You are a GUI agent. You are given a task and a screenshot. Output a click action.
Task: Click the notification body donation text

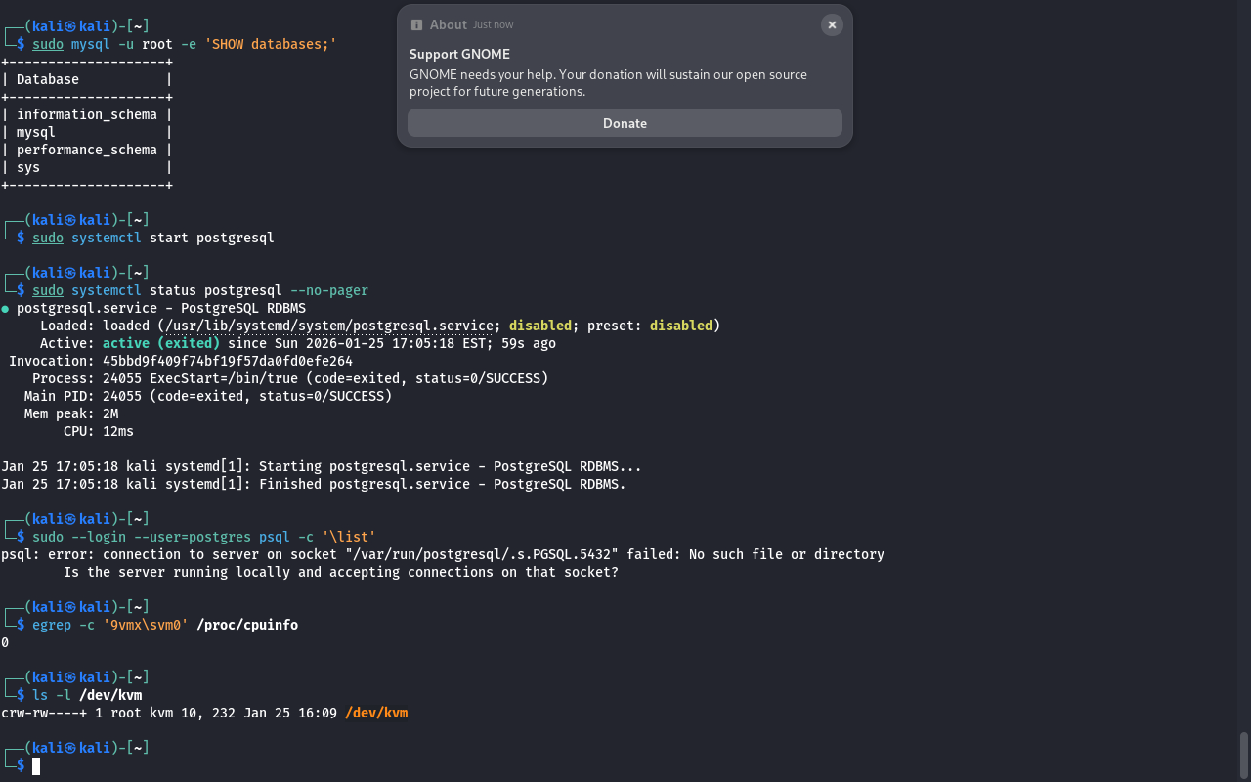(x=608, y=83)
